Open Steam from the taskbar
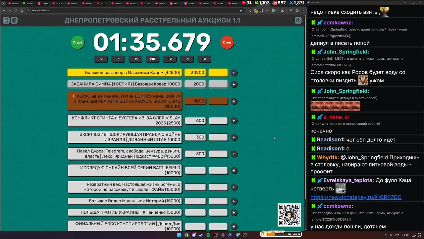The height and width of the screenshot is (239, 424). tap(201, 235)
